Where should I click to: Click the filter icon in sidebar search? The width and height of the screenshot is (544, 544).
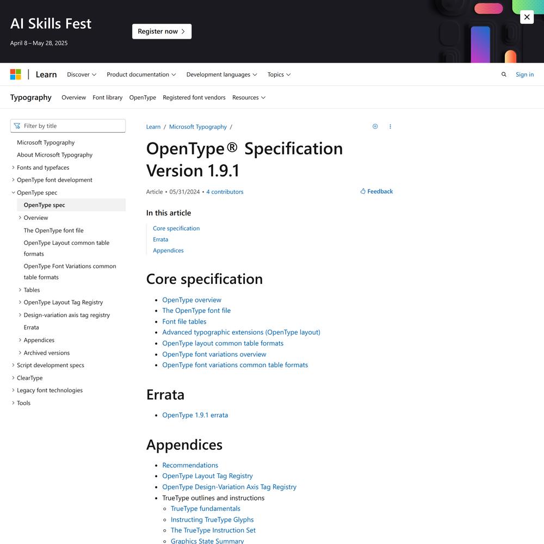coord(17,126)
